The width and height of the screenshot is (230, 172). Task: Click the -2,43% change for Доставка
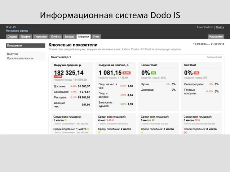coord(73,86)
